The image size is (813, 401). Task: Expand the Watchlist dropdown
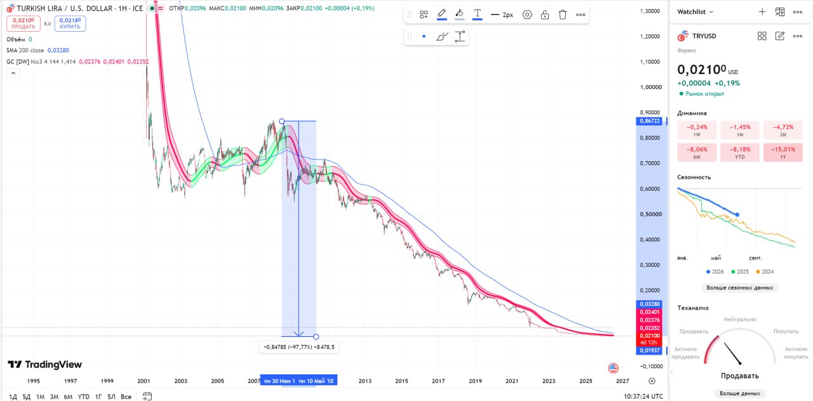[695, 11]
